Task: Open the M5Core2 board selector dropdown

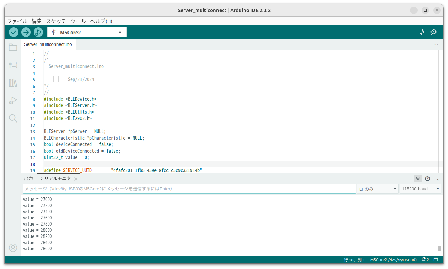Action: [87, 32]
